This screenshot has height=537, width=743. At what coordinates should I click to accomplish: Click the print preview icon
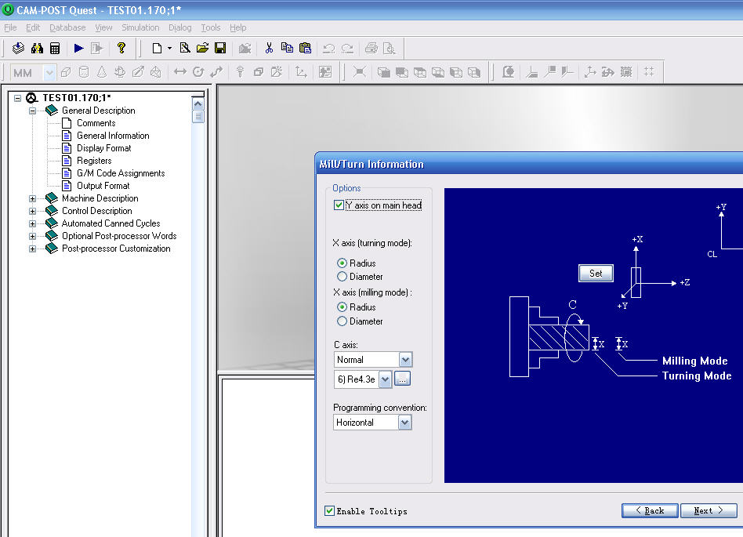pyautogui.click(x=390, y=48)
